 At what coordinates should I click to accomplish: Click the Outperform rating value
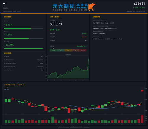click(x=40, y=60)
